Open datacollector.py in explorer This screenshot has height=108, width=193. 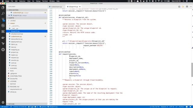[x=17, y=39]
